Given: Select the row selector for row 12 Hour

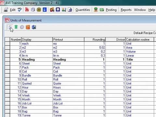Looking at the screenshot, I should [7, 87].
